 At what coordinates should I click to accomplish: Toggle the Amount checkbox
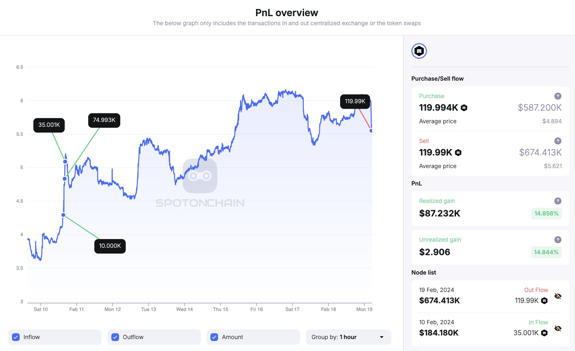(214, 337)
